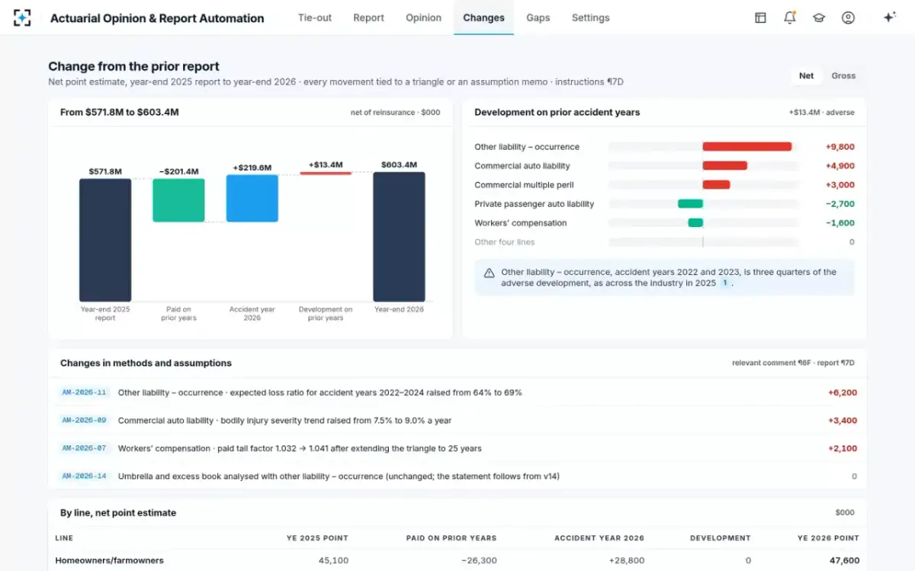Screen dimensions: 915x571
Task: Click the Commercial auto liability red bar
Action: 724,166
